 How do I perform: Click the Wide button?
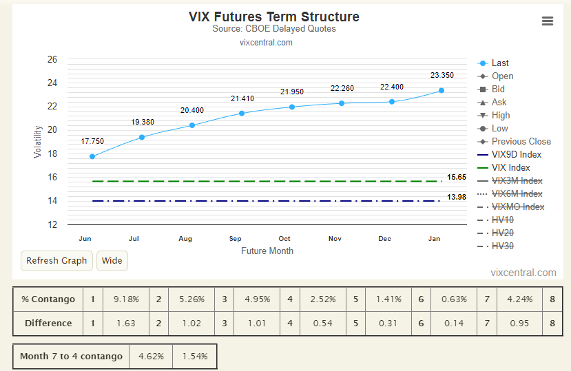[x=112, y=261]
